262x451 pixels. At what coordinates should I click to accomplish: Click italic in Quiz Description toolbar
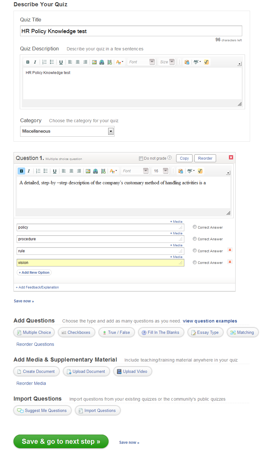point(35,62)
